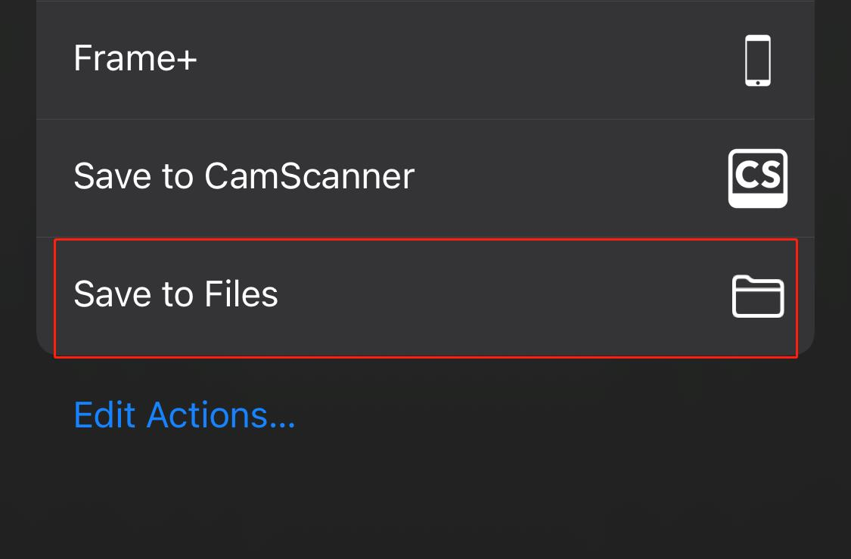
Task: Click the word "Edit" in blue text
Action: pos(105,415)
